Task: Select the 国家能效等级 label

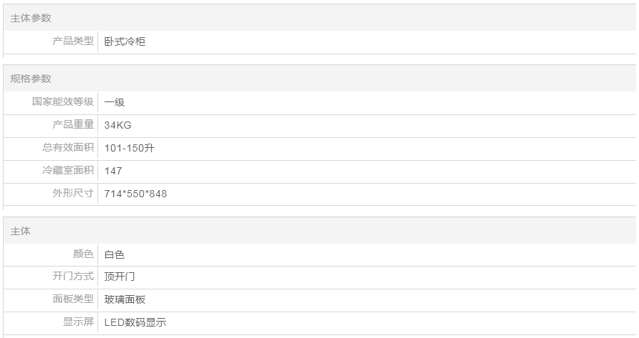Action: [63, 102]
